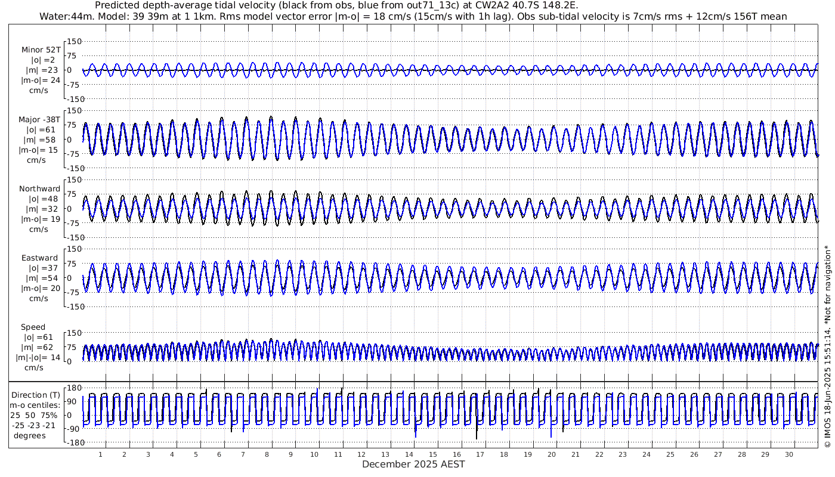
Task: Click the '180' tick of the Direction panel
Action: pyautogui.click(x=74, y=387)
